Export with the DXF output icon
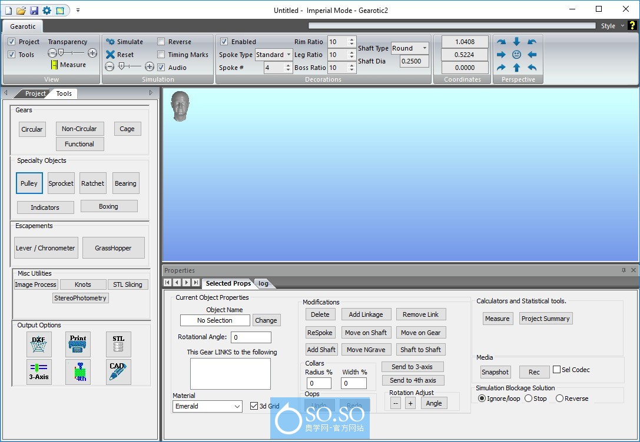Viewport: 640px width, 442px height. click(x=39, y=344)
